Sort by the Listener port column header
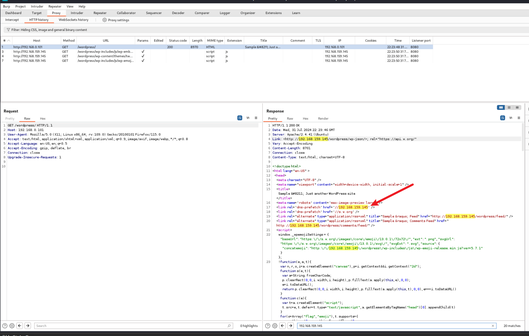This screenshot has height=336, width=529. pos(421,41)
